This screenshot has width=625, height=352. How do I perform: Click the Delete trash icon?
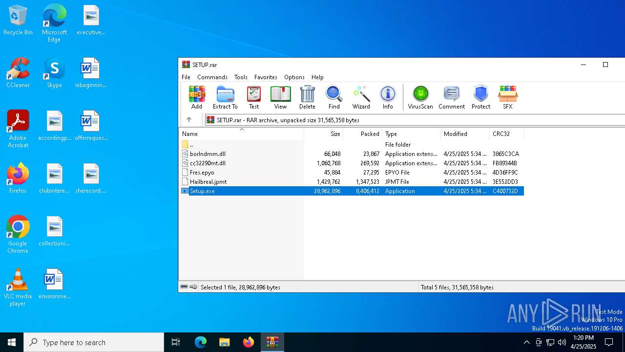pos(307,97)
